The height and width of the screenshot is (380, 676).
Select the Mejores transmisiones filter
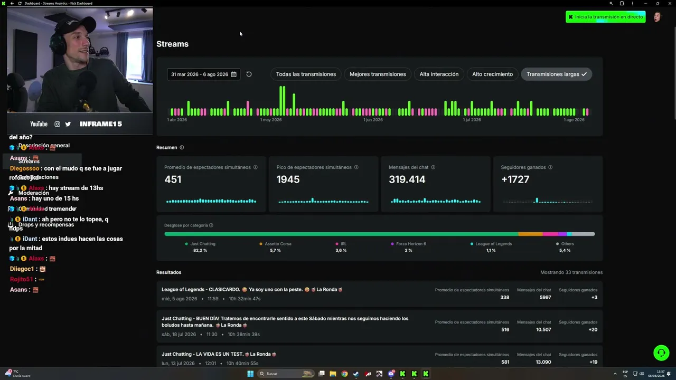[378, 74]
